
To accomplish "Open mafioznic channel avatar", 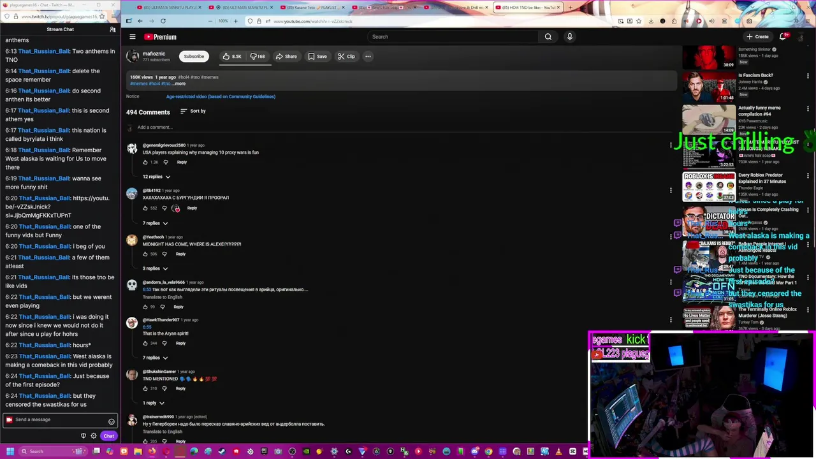I will pos(133,56).
